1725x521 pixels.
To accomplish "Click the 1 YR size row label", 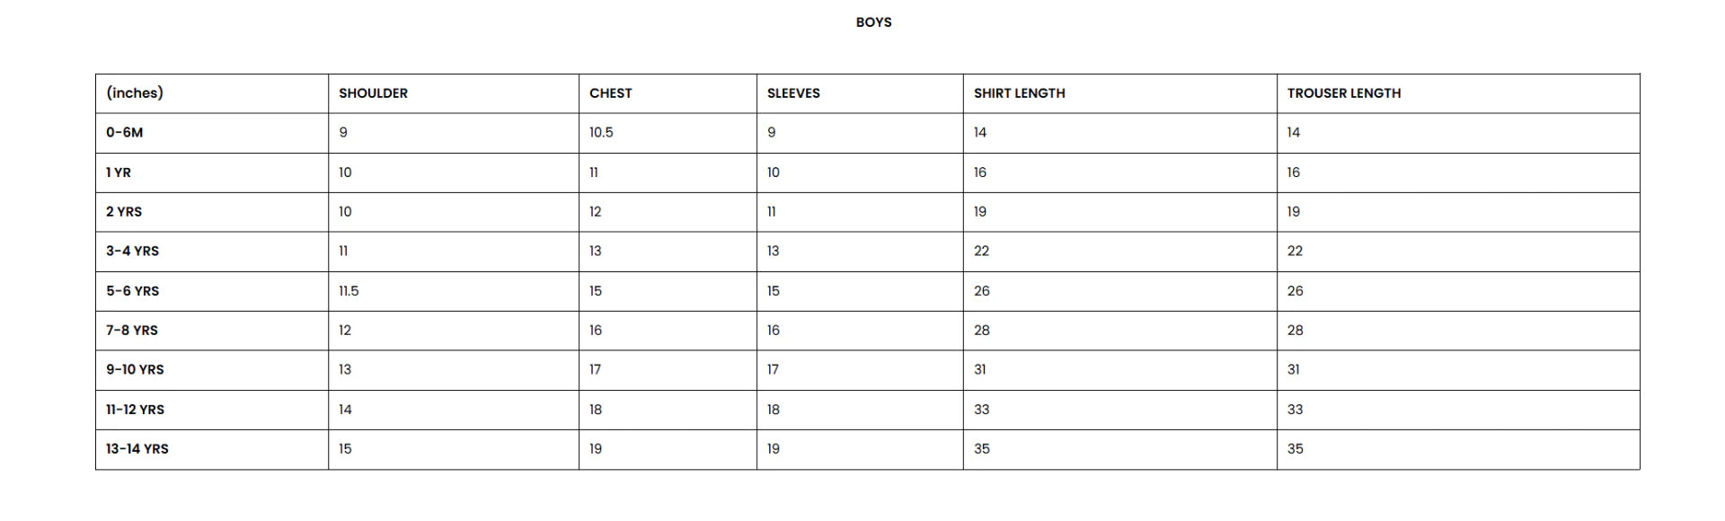I will (x=119, y=172).
